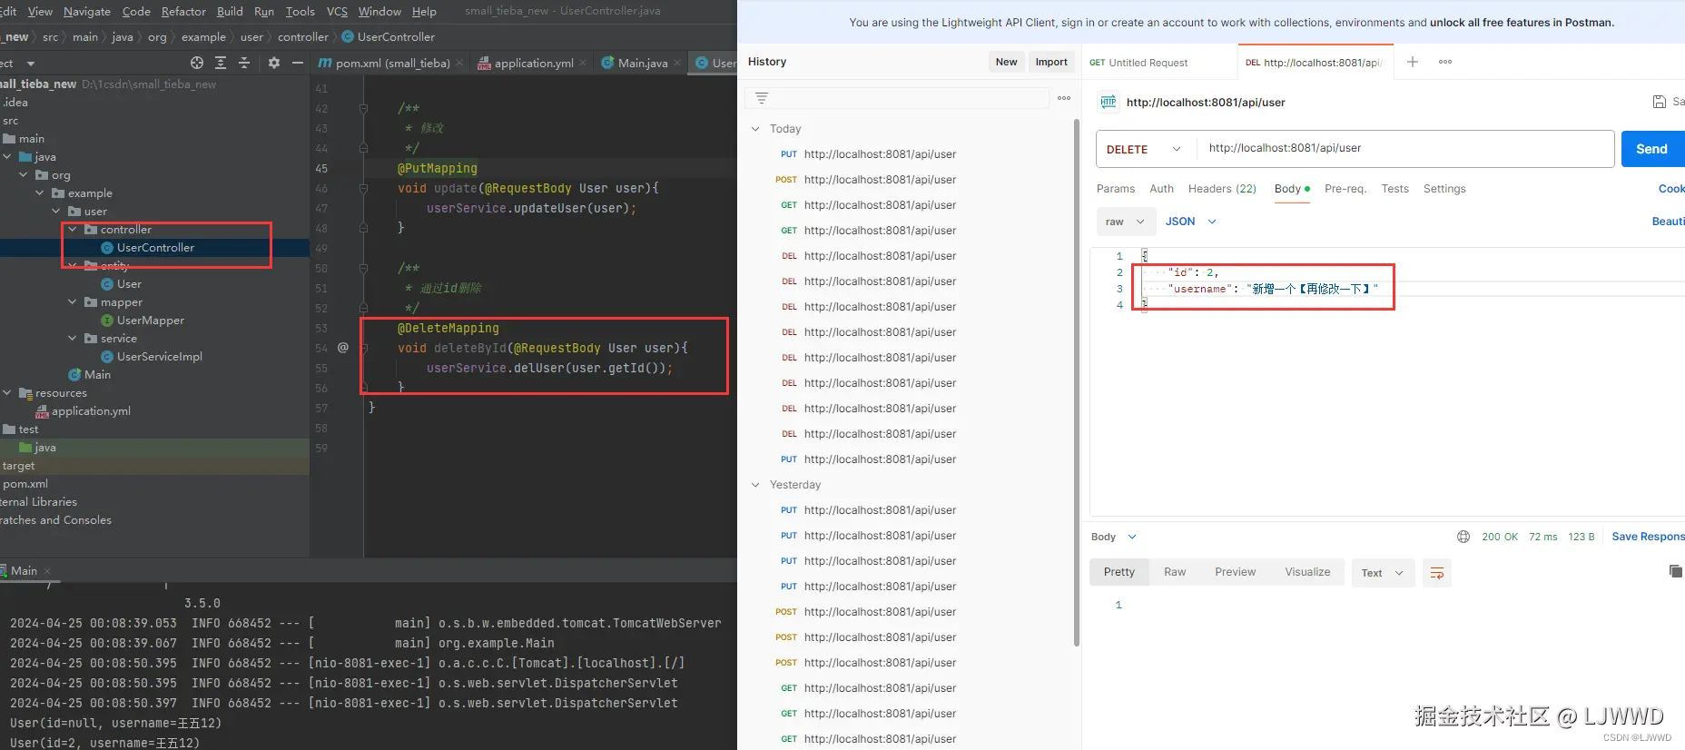Image resolution: width=1685 pixels, height=750 pixels.
Task: Close the Main run tab
Action: point(47,571)
